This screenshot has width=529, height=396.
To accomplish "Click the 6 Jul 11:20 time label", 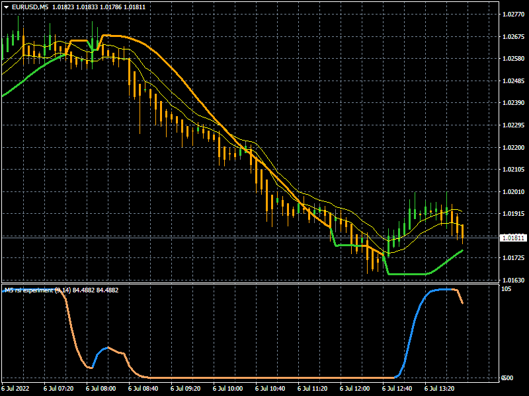I will pos(312,389).
